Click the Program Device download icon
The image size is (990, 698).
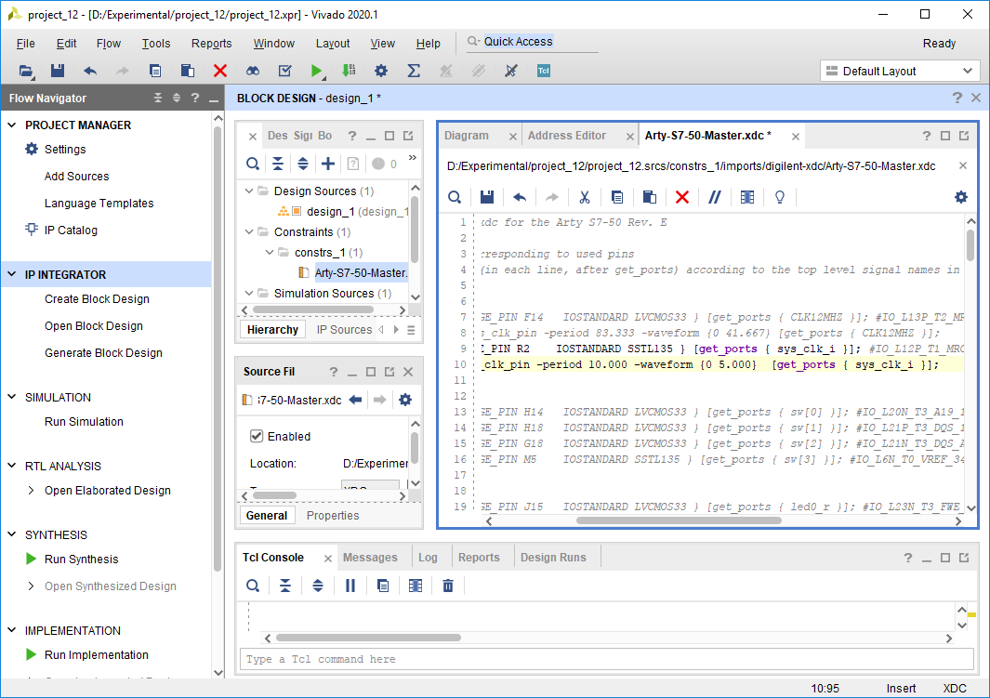tap(349, 71)
